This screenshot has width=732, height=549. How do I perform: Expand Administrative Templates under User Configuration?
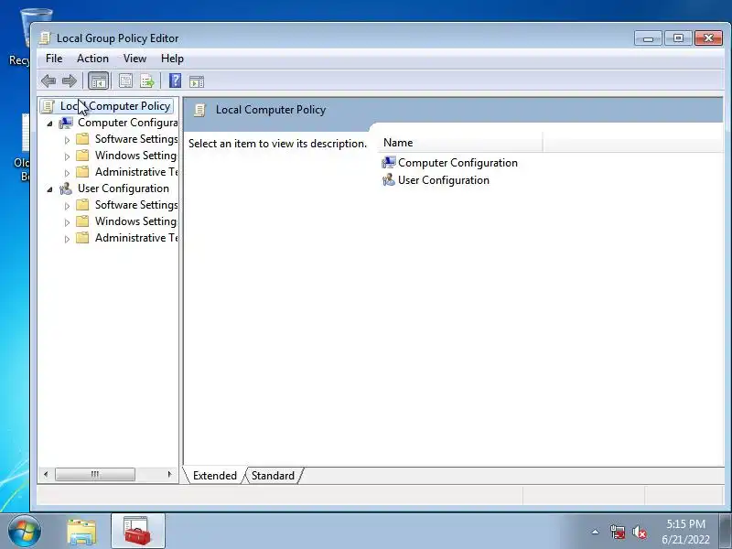tap(67, 239)
